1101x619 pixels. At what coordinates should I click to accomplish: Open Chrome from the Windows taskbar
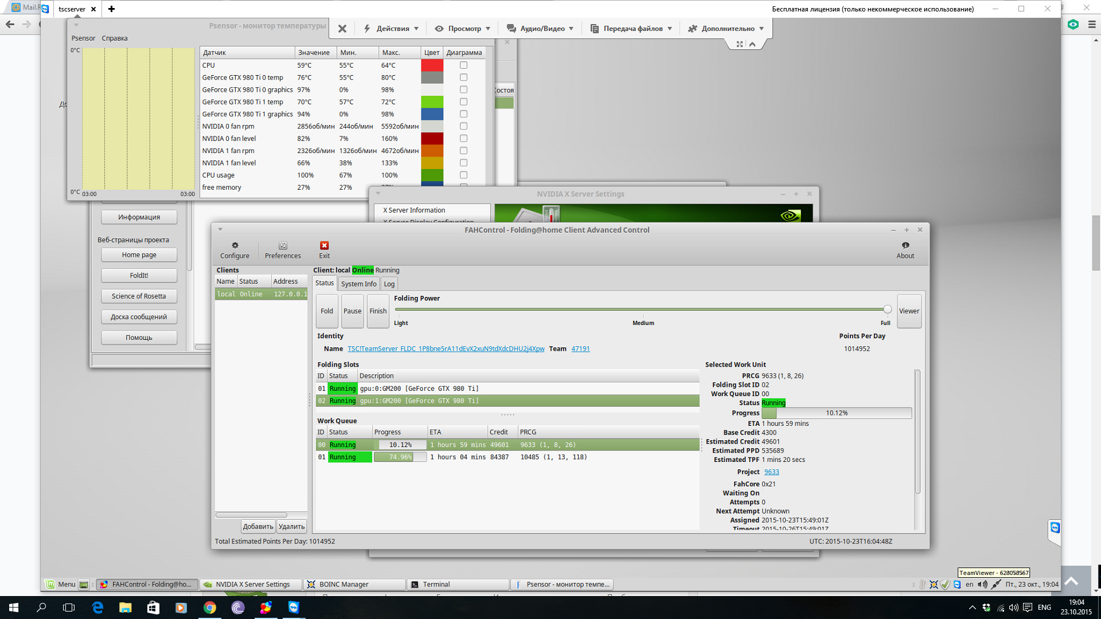click(x=209, y=608)
